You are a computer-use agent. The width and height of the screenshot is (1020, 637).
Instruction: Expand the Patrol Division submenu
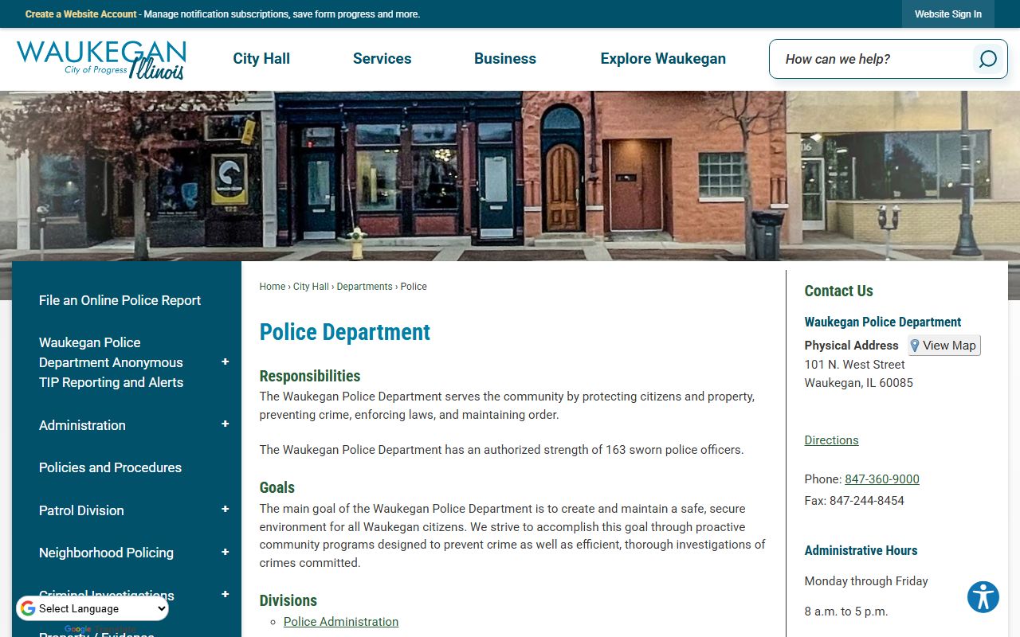click(225, 510)
